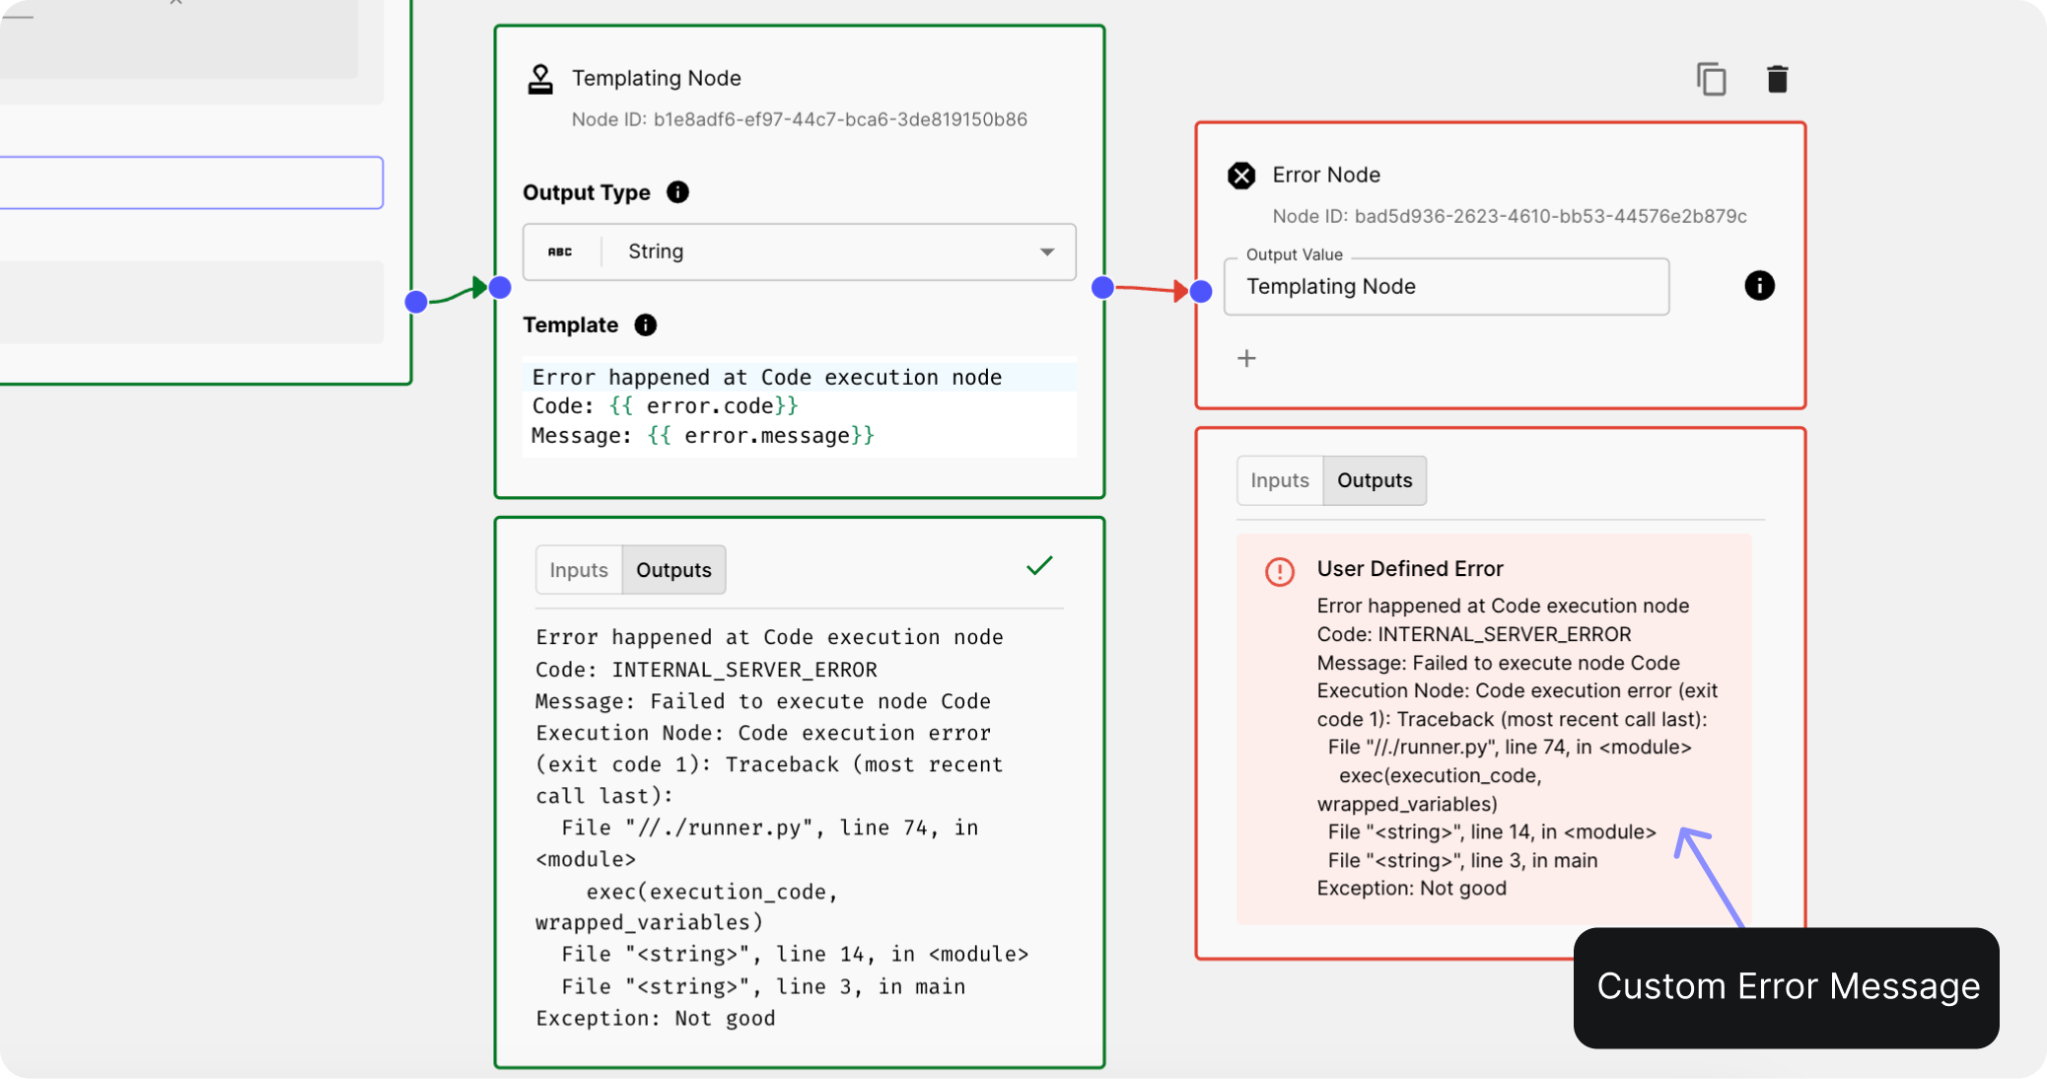Click the green success checkmark
2047x1079 pixels.
pos(1039,566)
